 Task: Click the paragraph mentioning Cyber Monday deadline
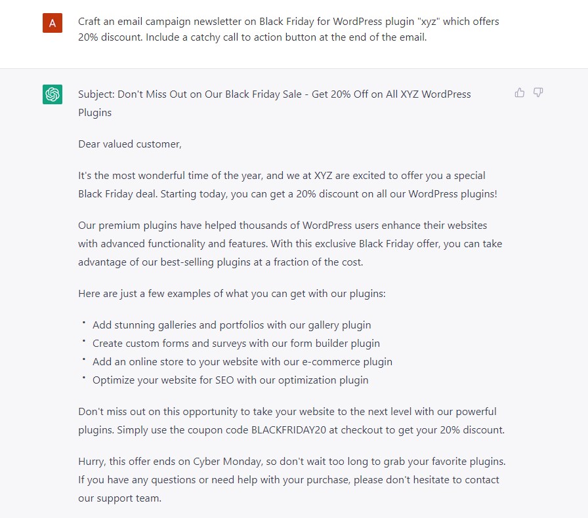(x=292, y=480)
